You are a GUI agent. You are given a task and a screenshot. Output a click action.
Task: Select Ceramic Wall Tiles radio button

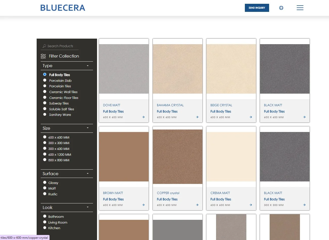45,92
